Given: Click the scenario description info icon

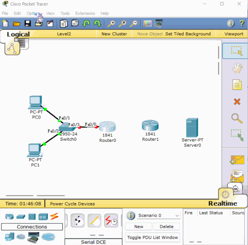Looking at the screenshot, I should tap(131, 215).
